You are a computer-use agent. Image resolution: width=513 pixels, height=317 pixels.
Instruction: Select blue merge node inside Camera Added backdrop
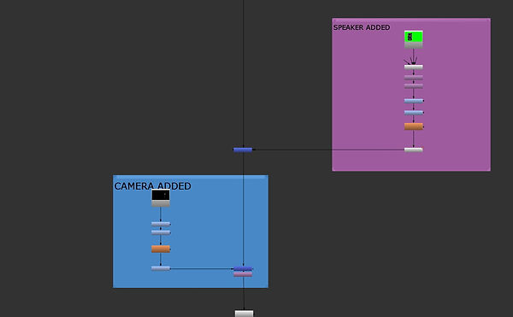click(243, 268)
